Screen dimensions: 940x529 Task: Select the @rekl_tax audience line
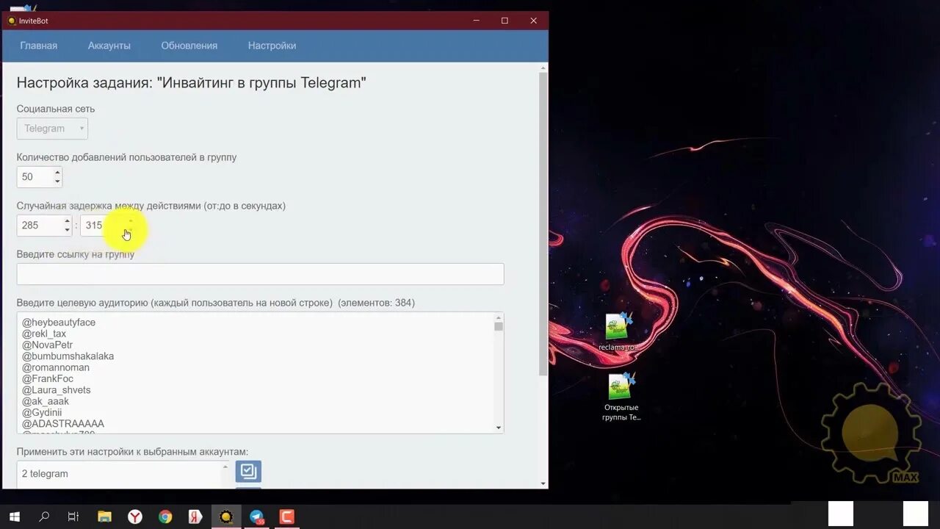pos(44,334)
